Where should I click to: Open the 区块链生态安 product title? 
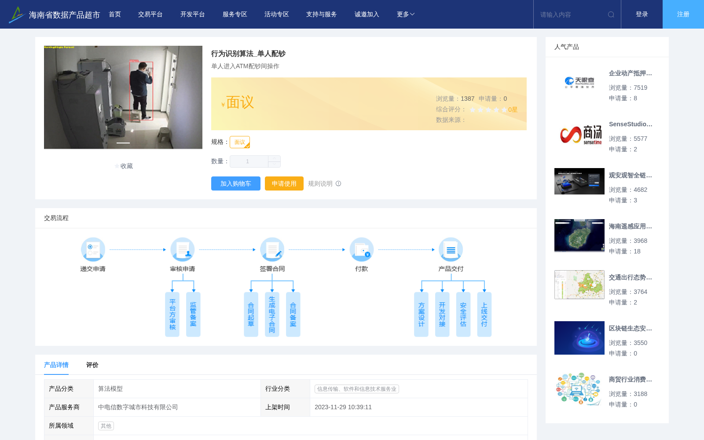631,328
